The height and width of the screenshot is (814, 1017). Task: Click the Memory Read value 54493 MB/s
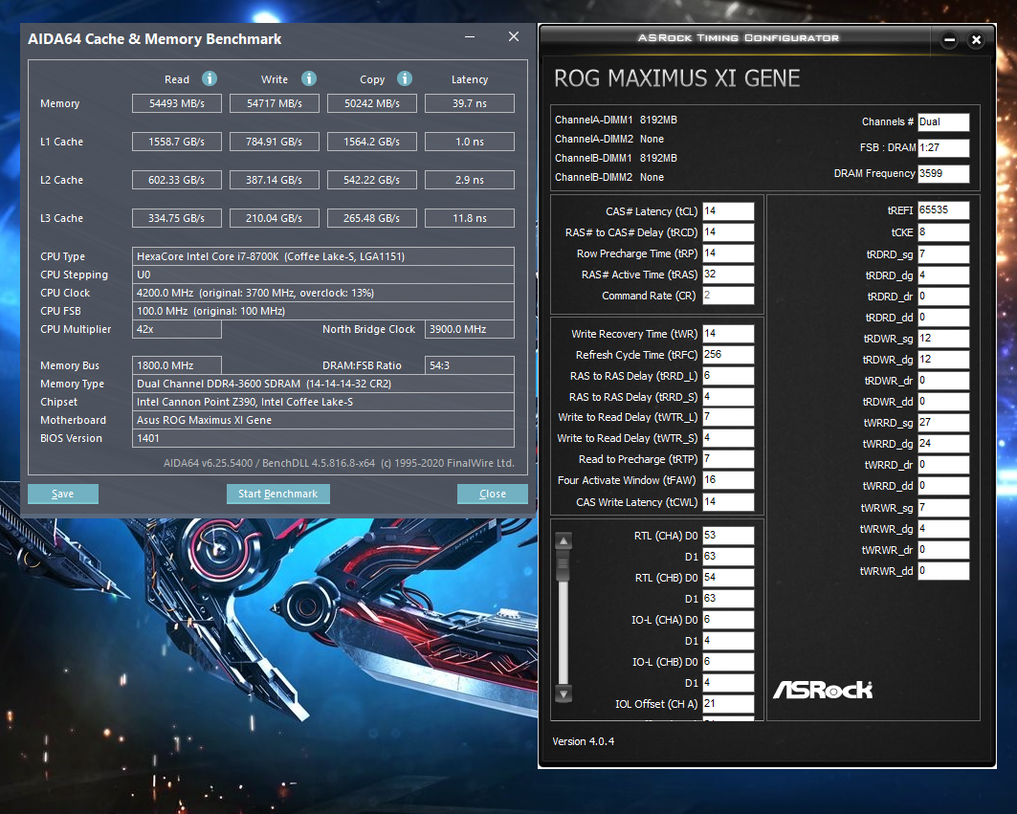click(176, 103)
